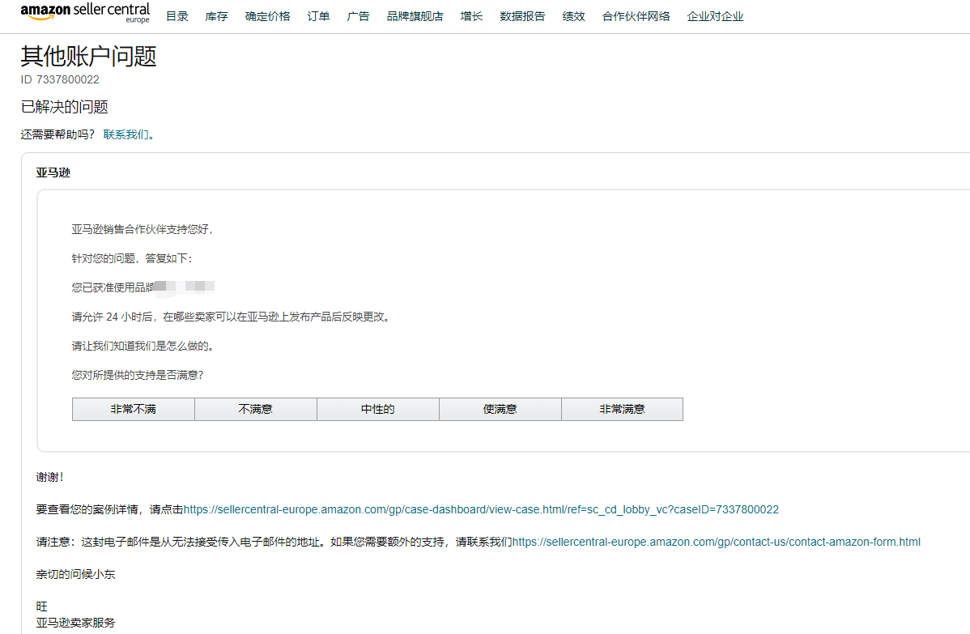Open the 库存 menu
This screenshot has width=970, height=634.
coord(215,15)
